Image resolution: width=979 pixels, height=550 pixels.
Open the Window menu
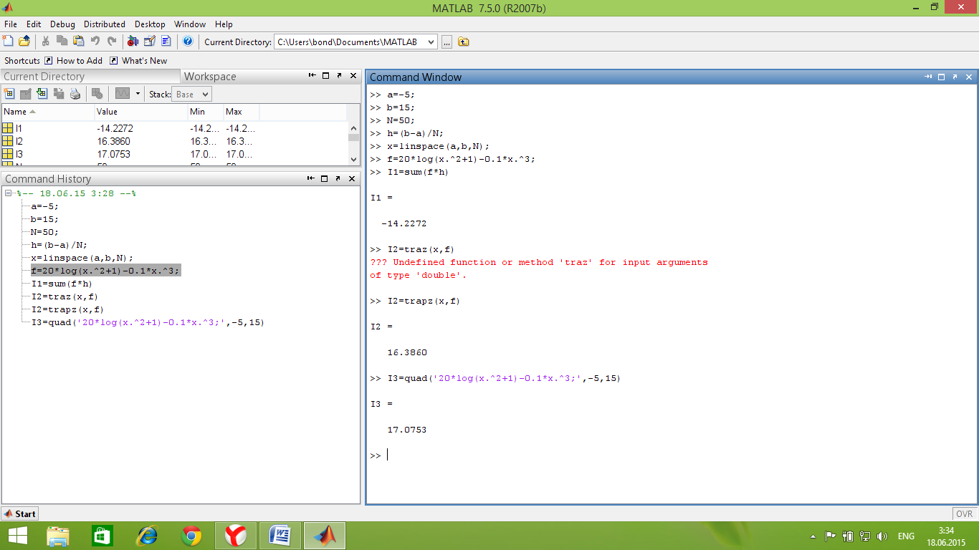pyautogui.click(x=190, y=24)
